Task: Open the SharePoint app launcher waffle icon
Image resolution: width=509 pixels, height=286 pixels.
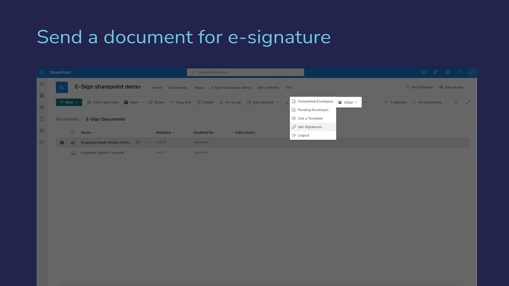Action: [42, 72]
